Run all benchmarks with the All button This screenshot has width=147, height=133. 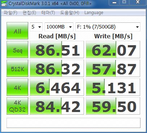pos(17,31)
